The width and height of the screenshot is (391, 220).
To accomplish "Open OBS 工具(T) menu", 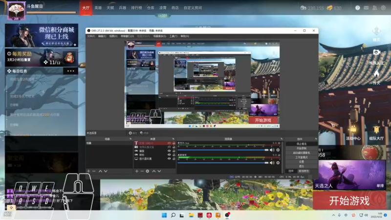I will click(x=174, y=36).
